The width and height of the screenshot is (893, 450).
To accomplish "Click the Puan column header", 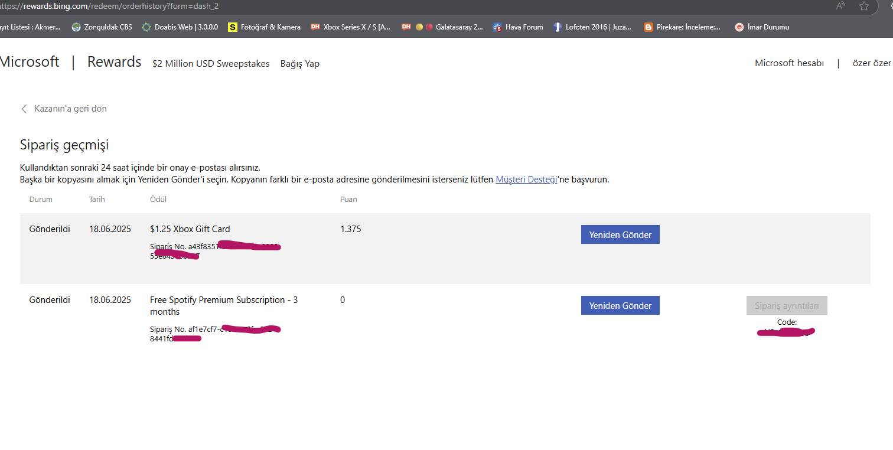I will (x=348, y=200).
